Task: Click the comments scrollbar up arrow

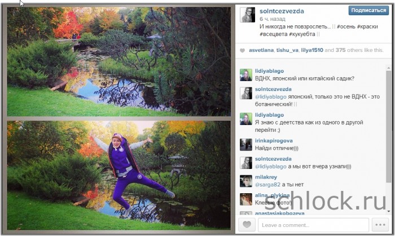Action: pos(389,68)
